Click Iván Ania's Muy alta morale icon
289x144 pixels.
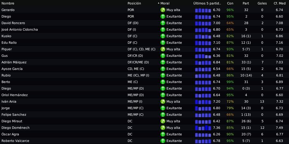pyautogui.click(x=163, y=101)
